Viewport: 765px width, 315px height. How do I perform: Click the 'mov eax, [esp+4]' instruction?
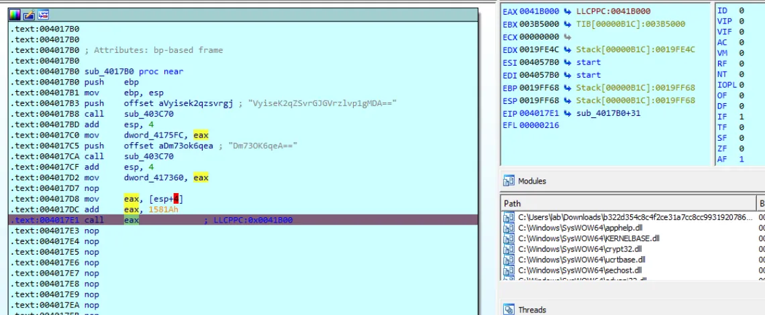[x=134, y=199]
